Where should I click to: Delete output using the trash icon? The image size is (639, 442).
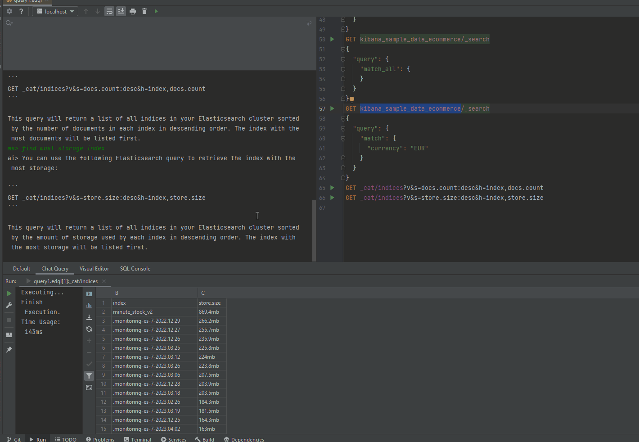[x=144, y=11]
